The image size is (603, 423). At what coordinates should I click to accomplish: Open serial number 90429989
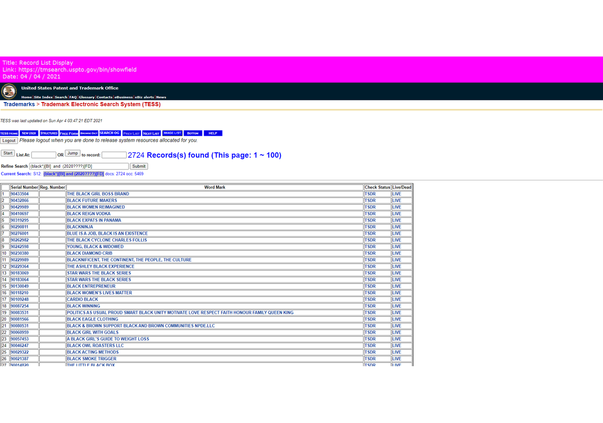coord(20,207)
